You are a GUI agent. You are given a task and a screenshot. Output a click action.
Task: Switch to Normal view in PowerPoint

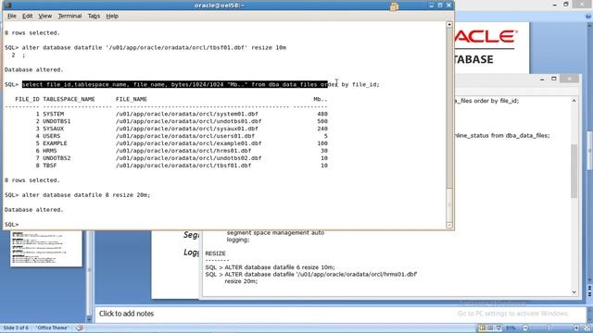click(482, 328)
